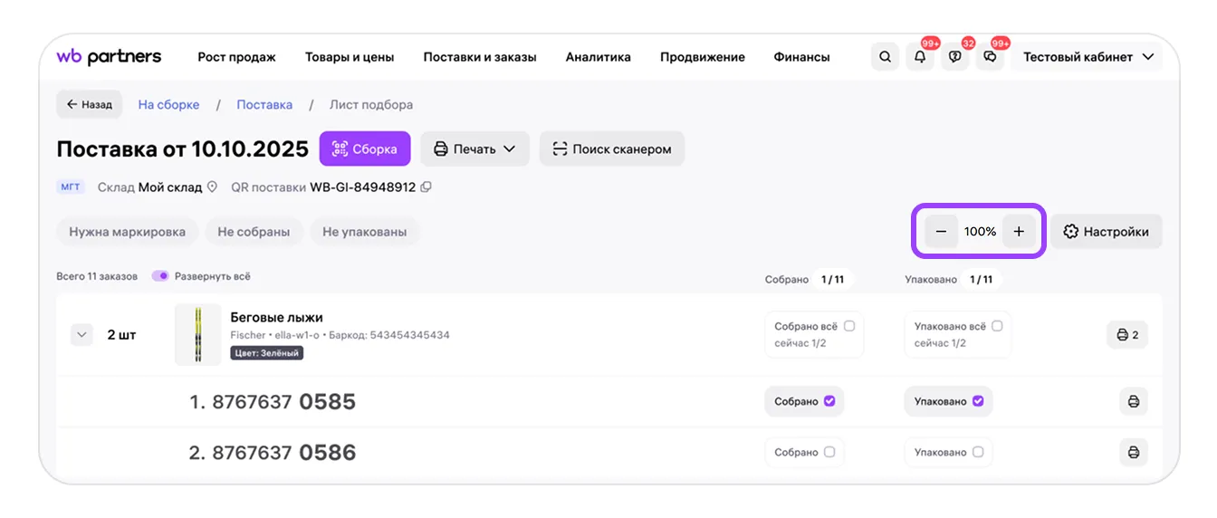This screenshot has width=1217, height=518.
Task: Click the location pin next to Мой склад
Action: tap(213, 187)
